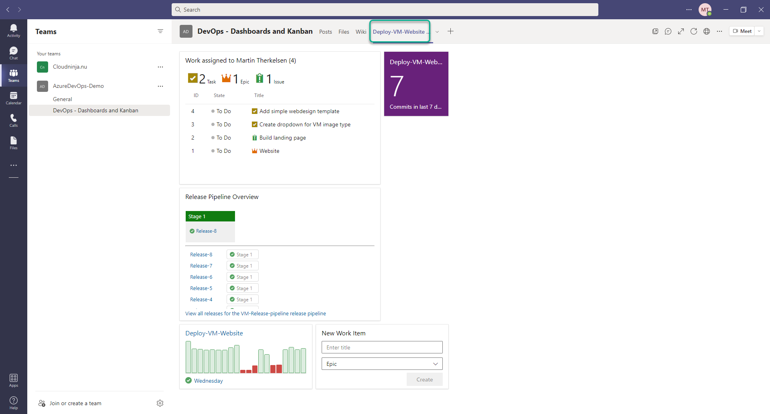Image resolution: width=770 pixels, height=414 pixels.
Task: Open work item Add simple webdesign template
Action: [x=299, y=112]
